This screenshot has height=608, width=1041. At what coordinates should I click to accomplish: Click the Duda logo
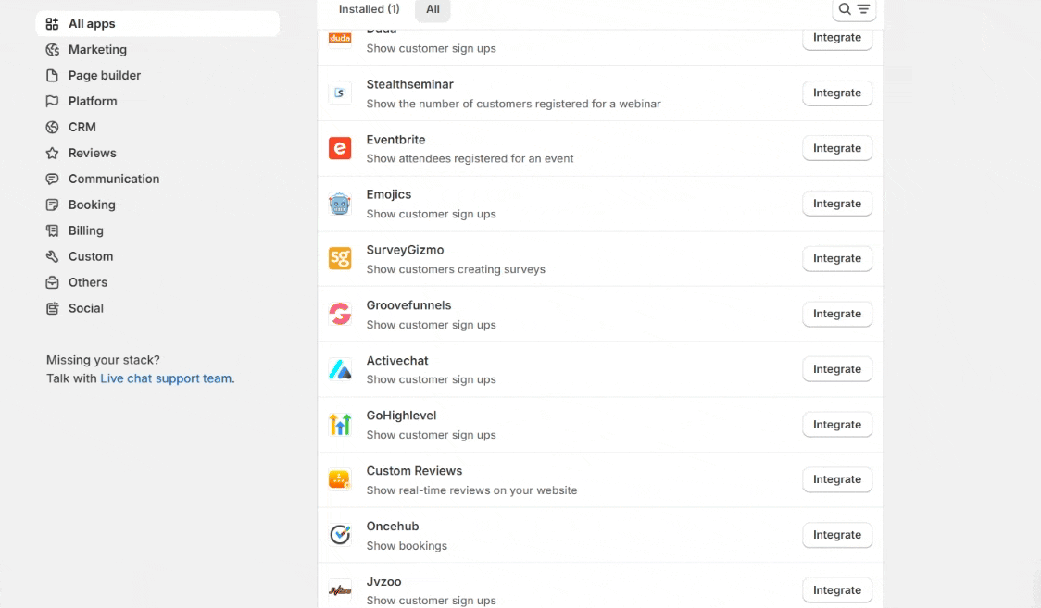[x=340, y=38]
